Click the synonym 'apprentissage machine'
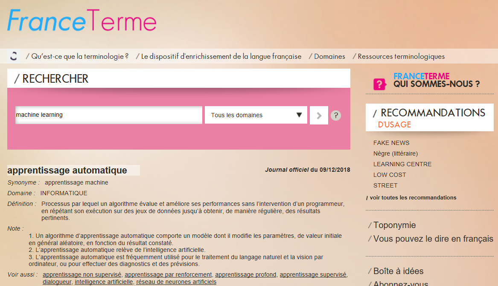This screenshot has width=498, height=286. pos(76,182)
